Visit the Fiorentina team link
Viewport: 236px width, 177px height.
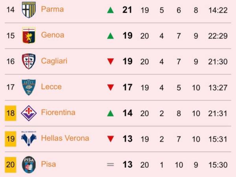point(58,113)
